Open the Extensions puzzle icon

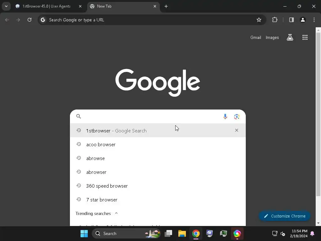275,20
